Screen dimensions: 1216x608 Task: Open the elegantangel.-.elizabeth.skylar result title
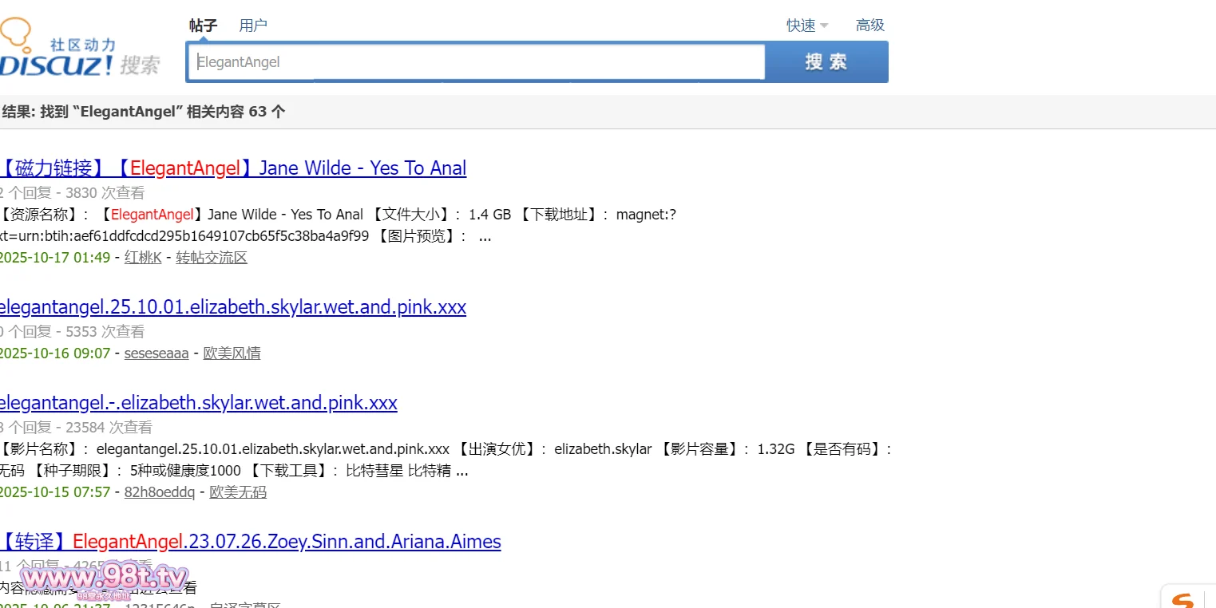[x=197, y=403]
